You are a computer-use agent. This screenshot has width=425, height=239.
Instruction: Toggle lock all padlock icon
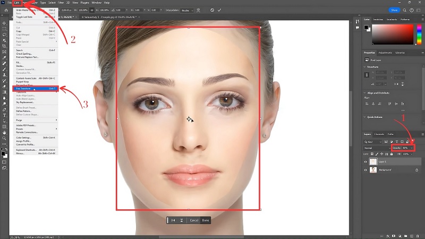tap(392, 154)
